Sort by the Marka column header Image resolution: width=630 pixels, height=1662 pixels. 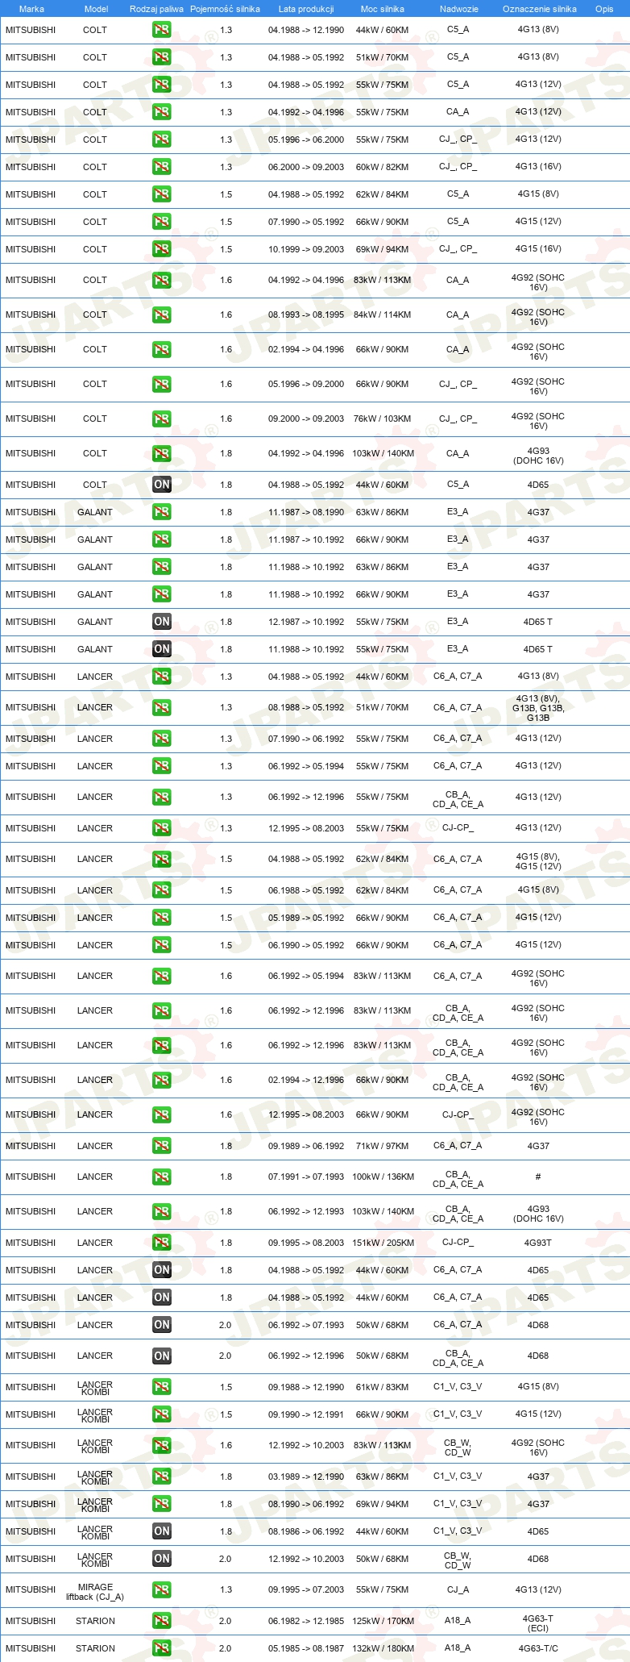pyautogui.click(x=31, y=9)
